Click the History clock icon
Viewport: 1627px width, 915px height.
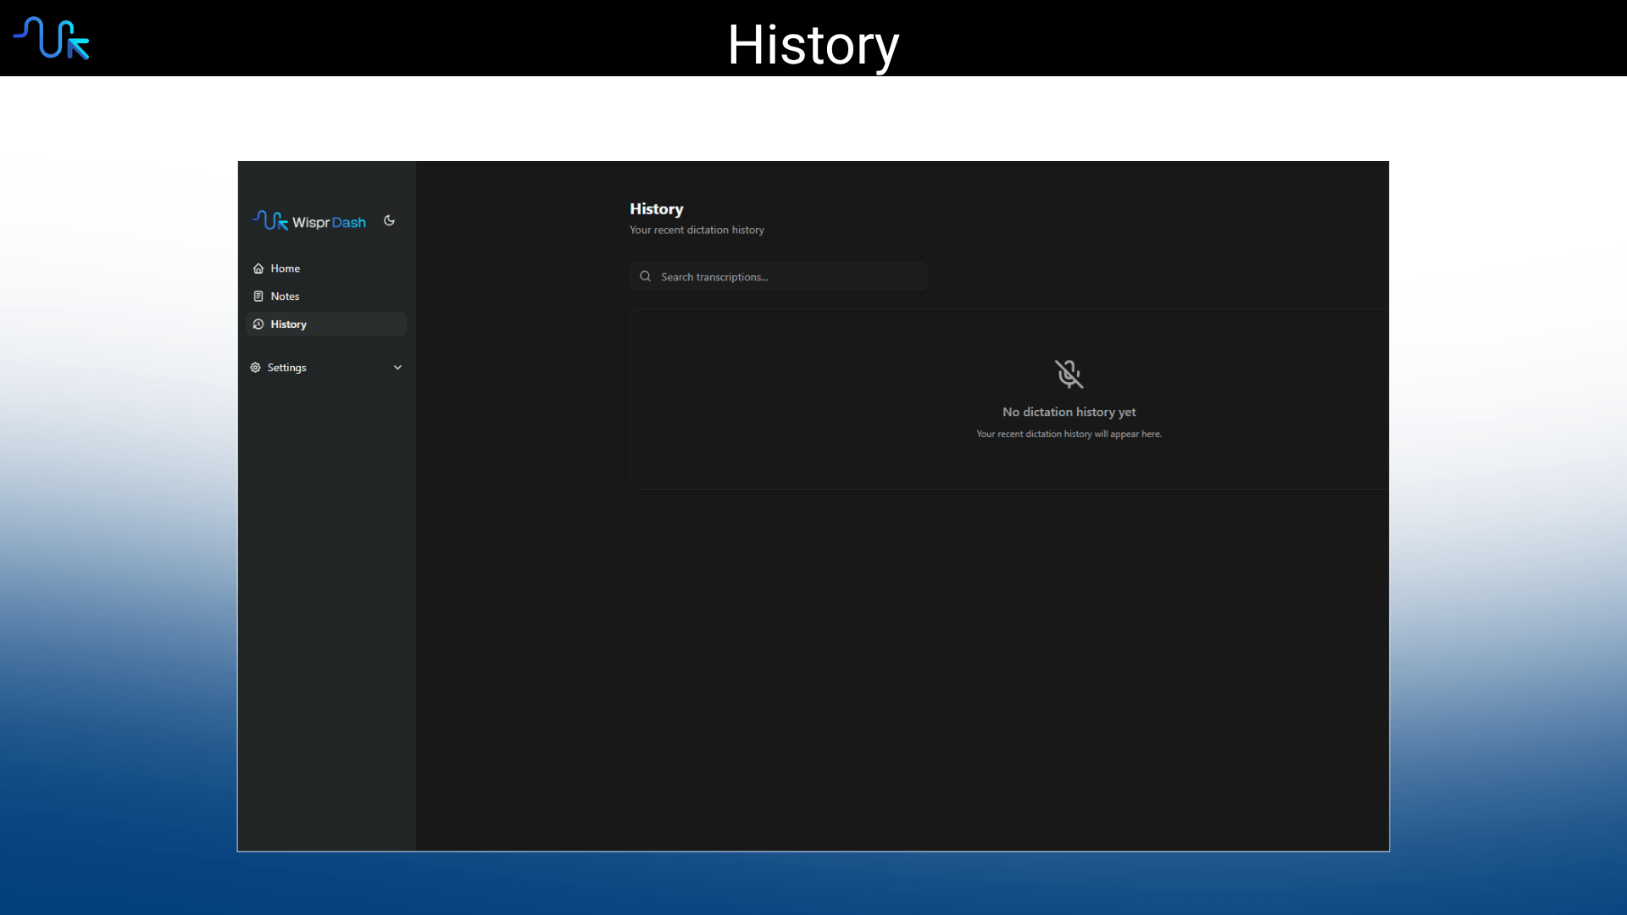pyautogui.click(x=258, y=324)
